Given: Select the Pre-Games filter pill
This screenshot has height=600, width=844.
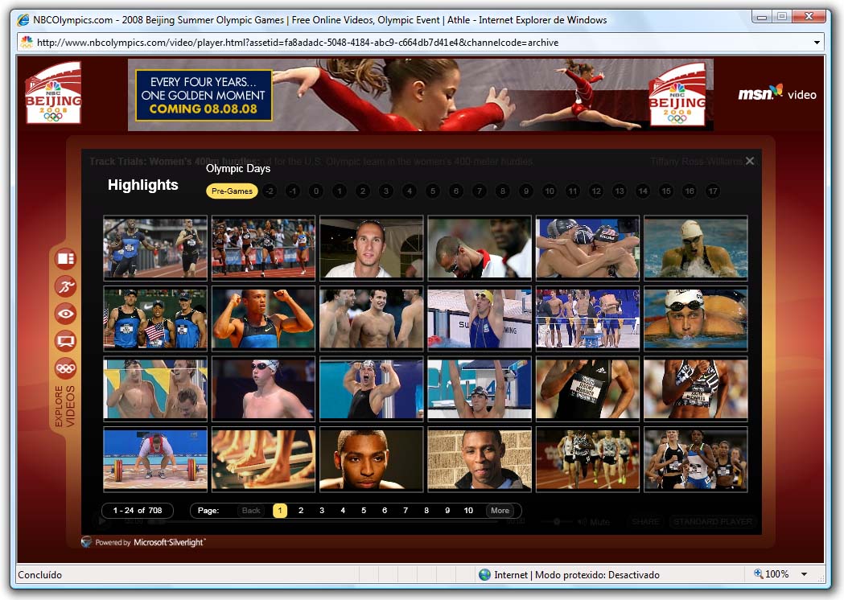Looking at the screenshot, I should (232, 191).
